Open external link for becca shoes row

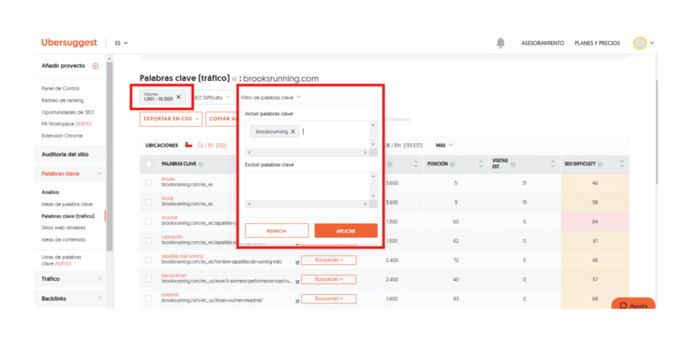(x=297, y=282)
